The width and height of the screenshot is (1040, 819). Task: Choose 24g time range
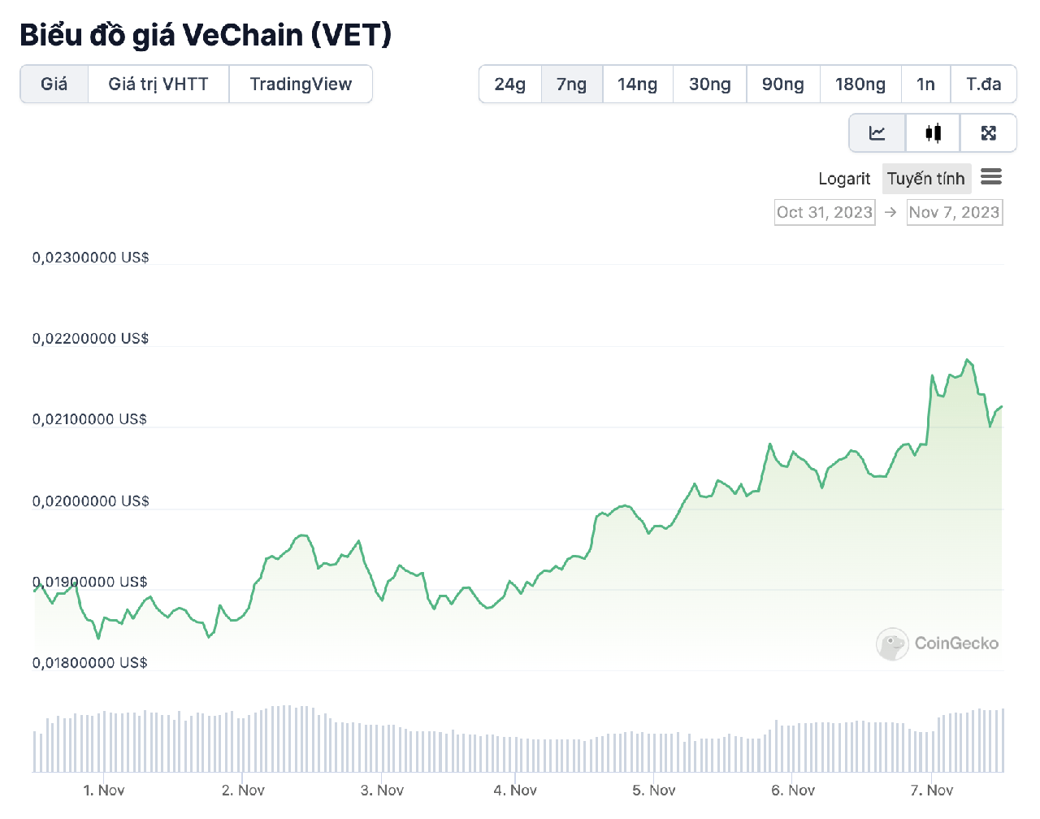(510, 84)
